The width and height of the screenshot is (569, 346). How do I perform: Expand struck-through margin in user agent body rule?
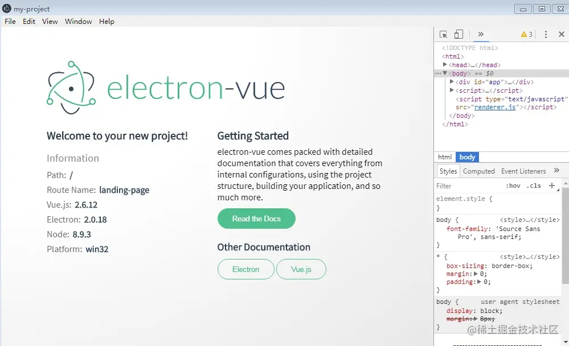click(476, 319)
